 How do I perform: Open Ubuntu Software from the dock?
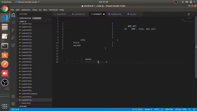coord(5,55)
